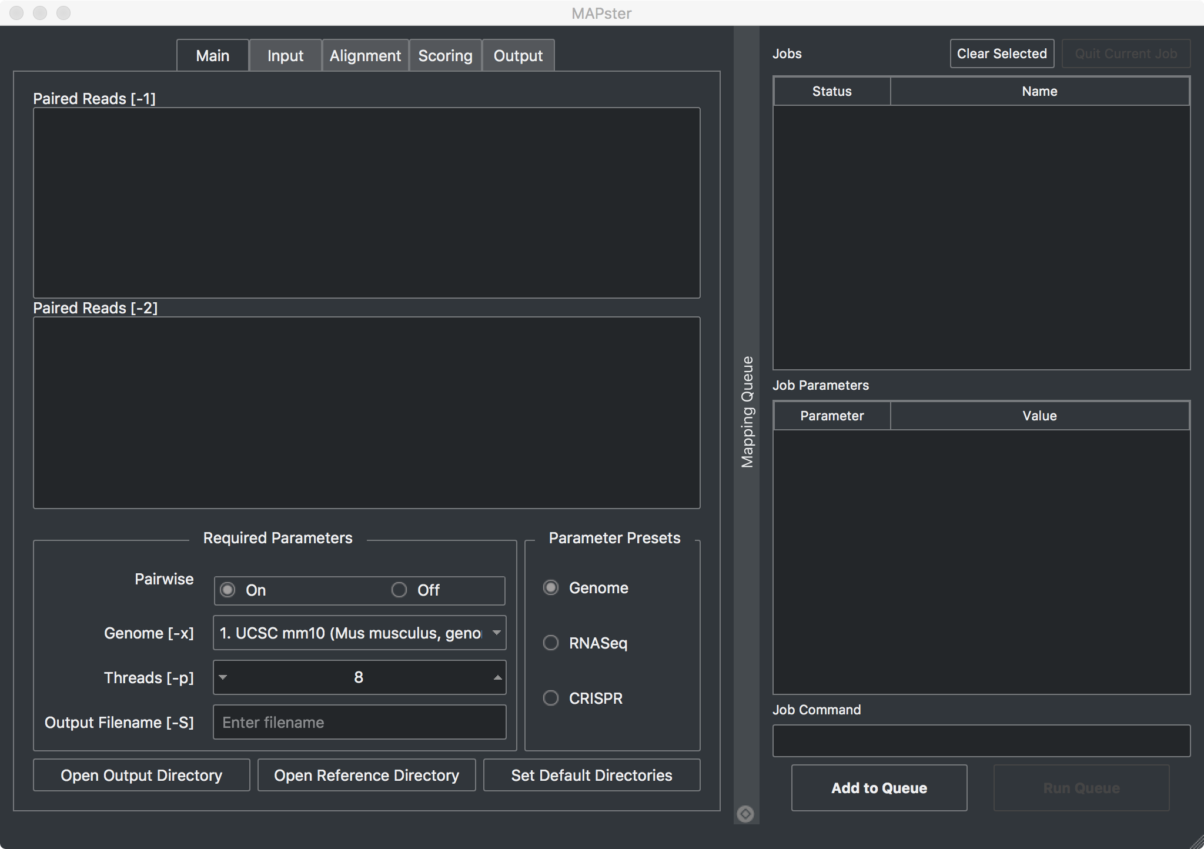The image size is (1204, 849).
Task: Choose the CRISPR parameter preset
Action: [x=551, y=698]
